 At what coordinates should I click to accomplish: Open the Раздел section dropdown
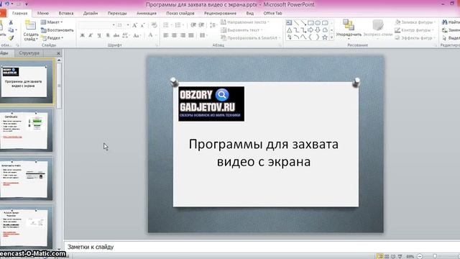pos(52,38)
